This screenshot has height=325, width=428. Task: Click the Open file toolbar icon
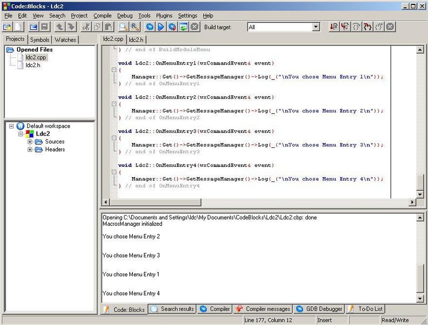tap(34, 27)
